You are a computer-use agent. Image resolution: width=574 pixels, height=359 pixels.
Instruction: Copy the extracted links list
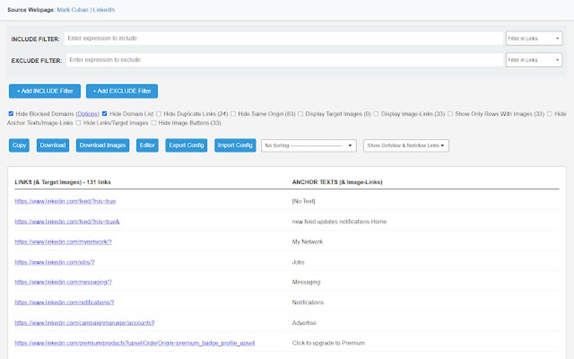pos(19,145)
